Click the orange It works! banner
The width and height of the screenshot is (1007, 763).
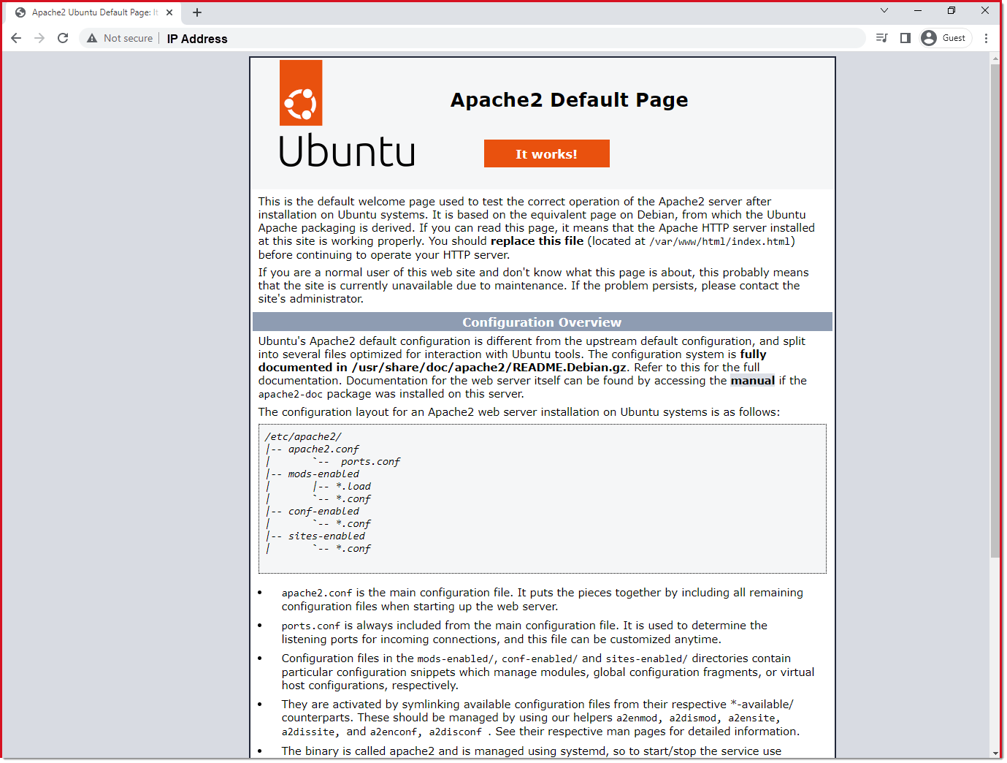(x=546, y=153)
